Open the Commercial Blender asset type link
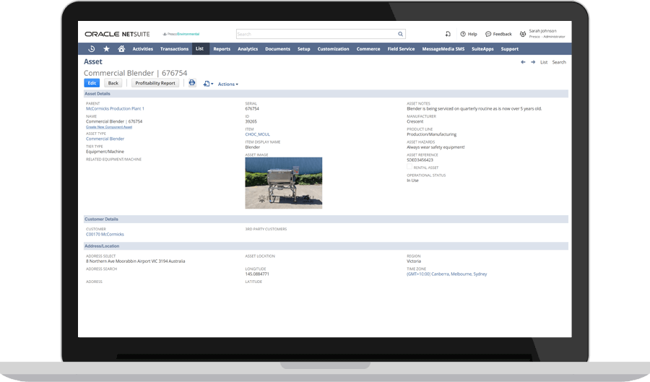This screenshot has height=382, width=650. pyautogui.click(x=105, y=139)
